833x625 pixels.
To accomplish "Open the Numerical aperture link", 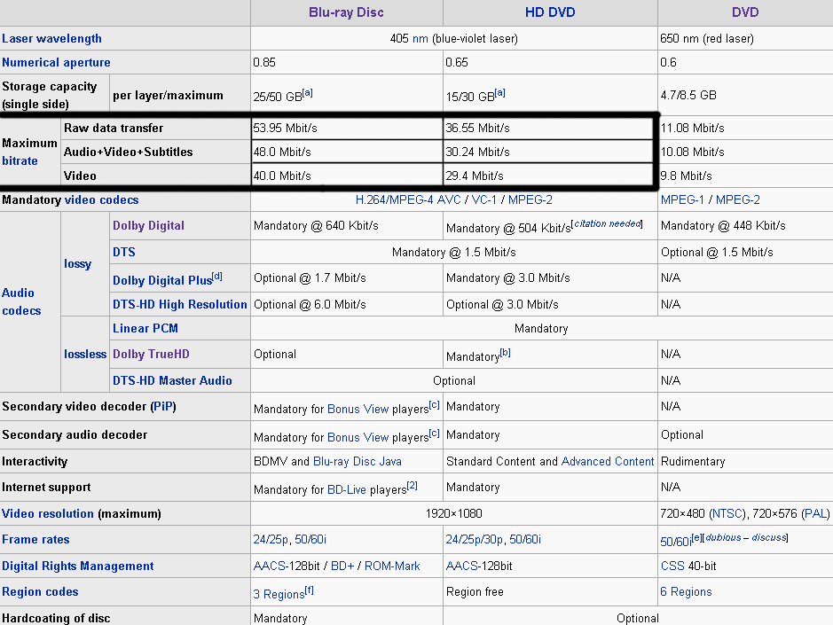I will point(56,62).
